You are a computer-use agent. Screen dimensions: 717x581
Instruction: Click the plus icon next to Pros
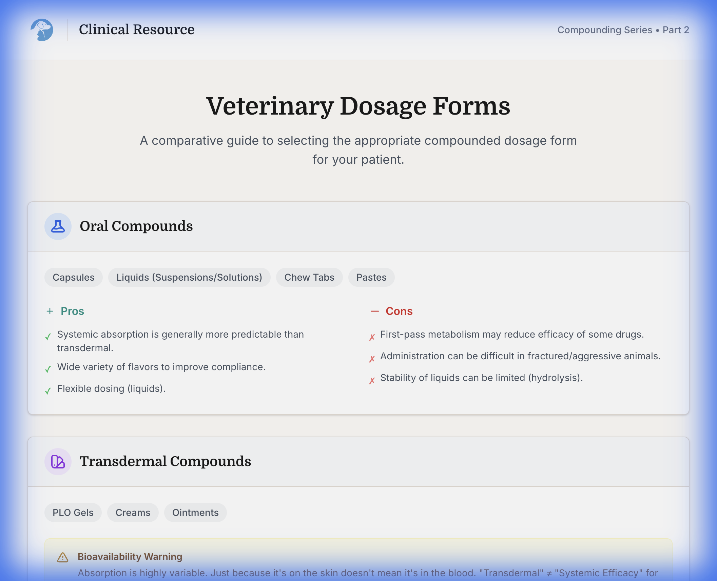pyautogui.click(x=50, y=311)
